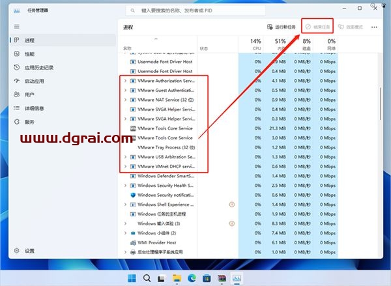The image size is (391, 286).
Task: Click 运行新任务 button
Action: (x=282, y=27)
